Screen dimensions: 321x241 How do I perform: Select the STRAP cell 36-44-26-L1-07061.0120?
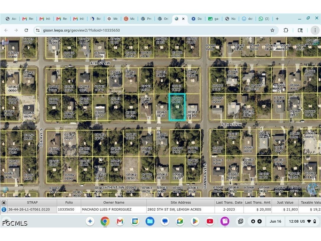click(x=32, y=209)
